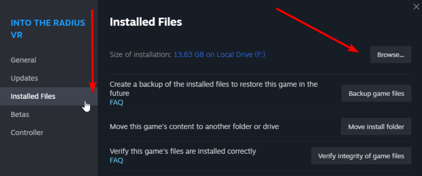The height and width of the screenshot is (176, 422).
Task: Open the FAQ link about backups
Action: (x=116, y=103)
